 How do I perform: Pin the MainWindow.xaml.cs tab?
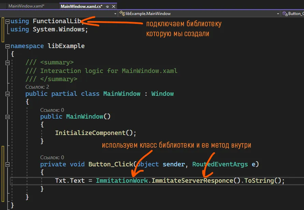click(107, 6)
